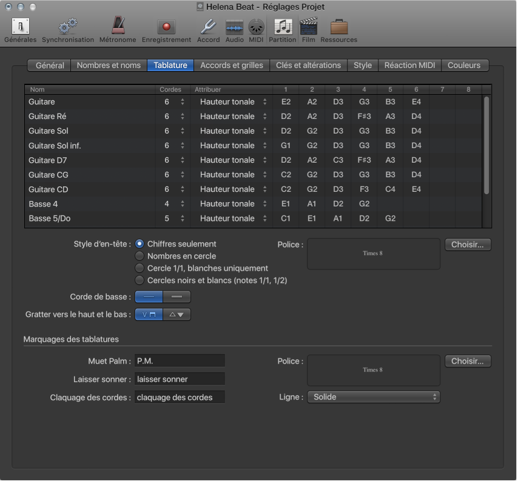Open the MIDI connector settings
This screenshot has width=518, height=482.
click(x=256, y=30)
